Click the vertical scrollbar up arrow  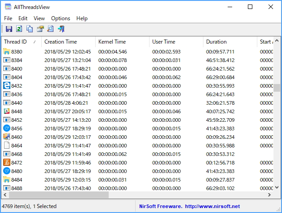pos(277,41)
